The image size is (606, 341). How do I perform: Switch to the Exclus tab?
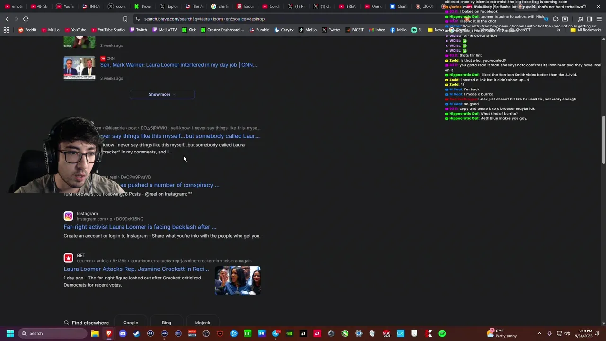tap(245, 6)
